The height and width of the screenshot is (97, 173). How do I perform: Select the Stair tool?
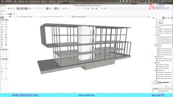click(2, 30)
